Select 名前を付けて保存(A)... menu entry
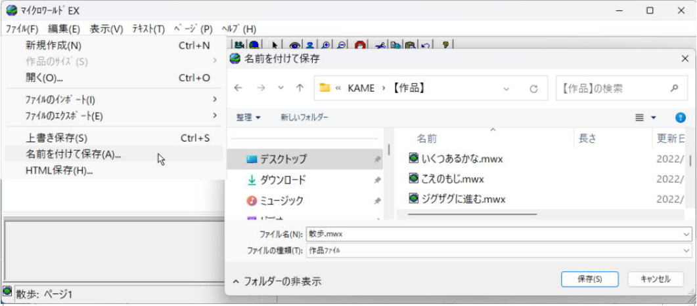 tap(114, 155)
